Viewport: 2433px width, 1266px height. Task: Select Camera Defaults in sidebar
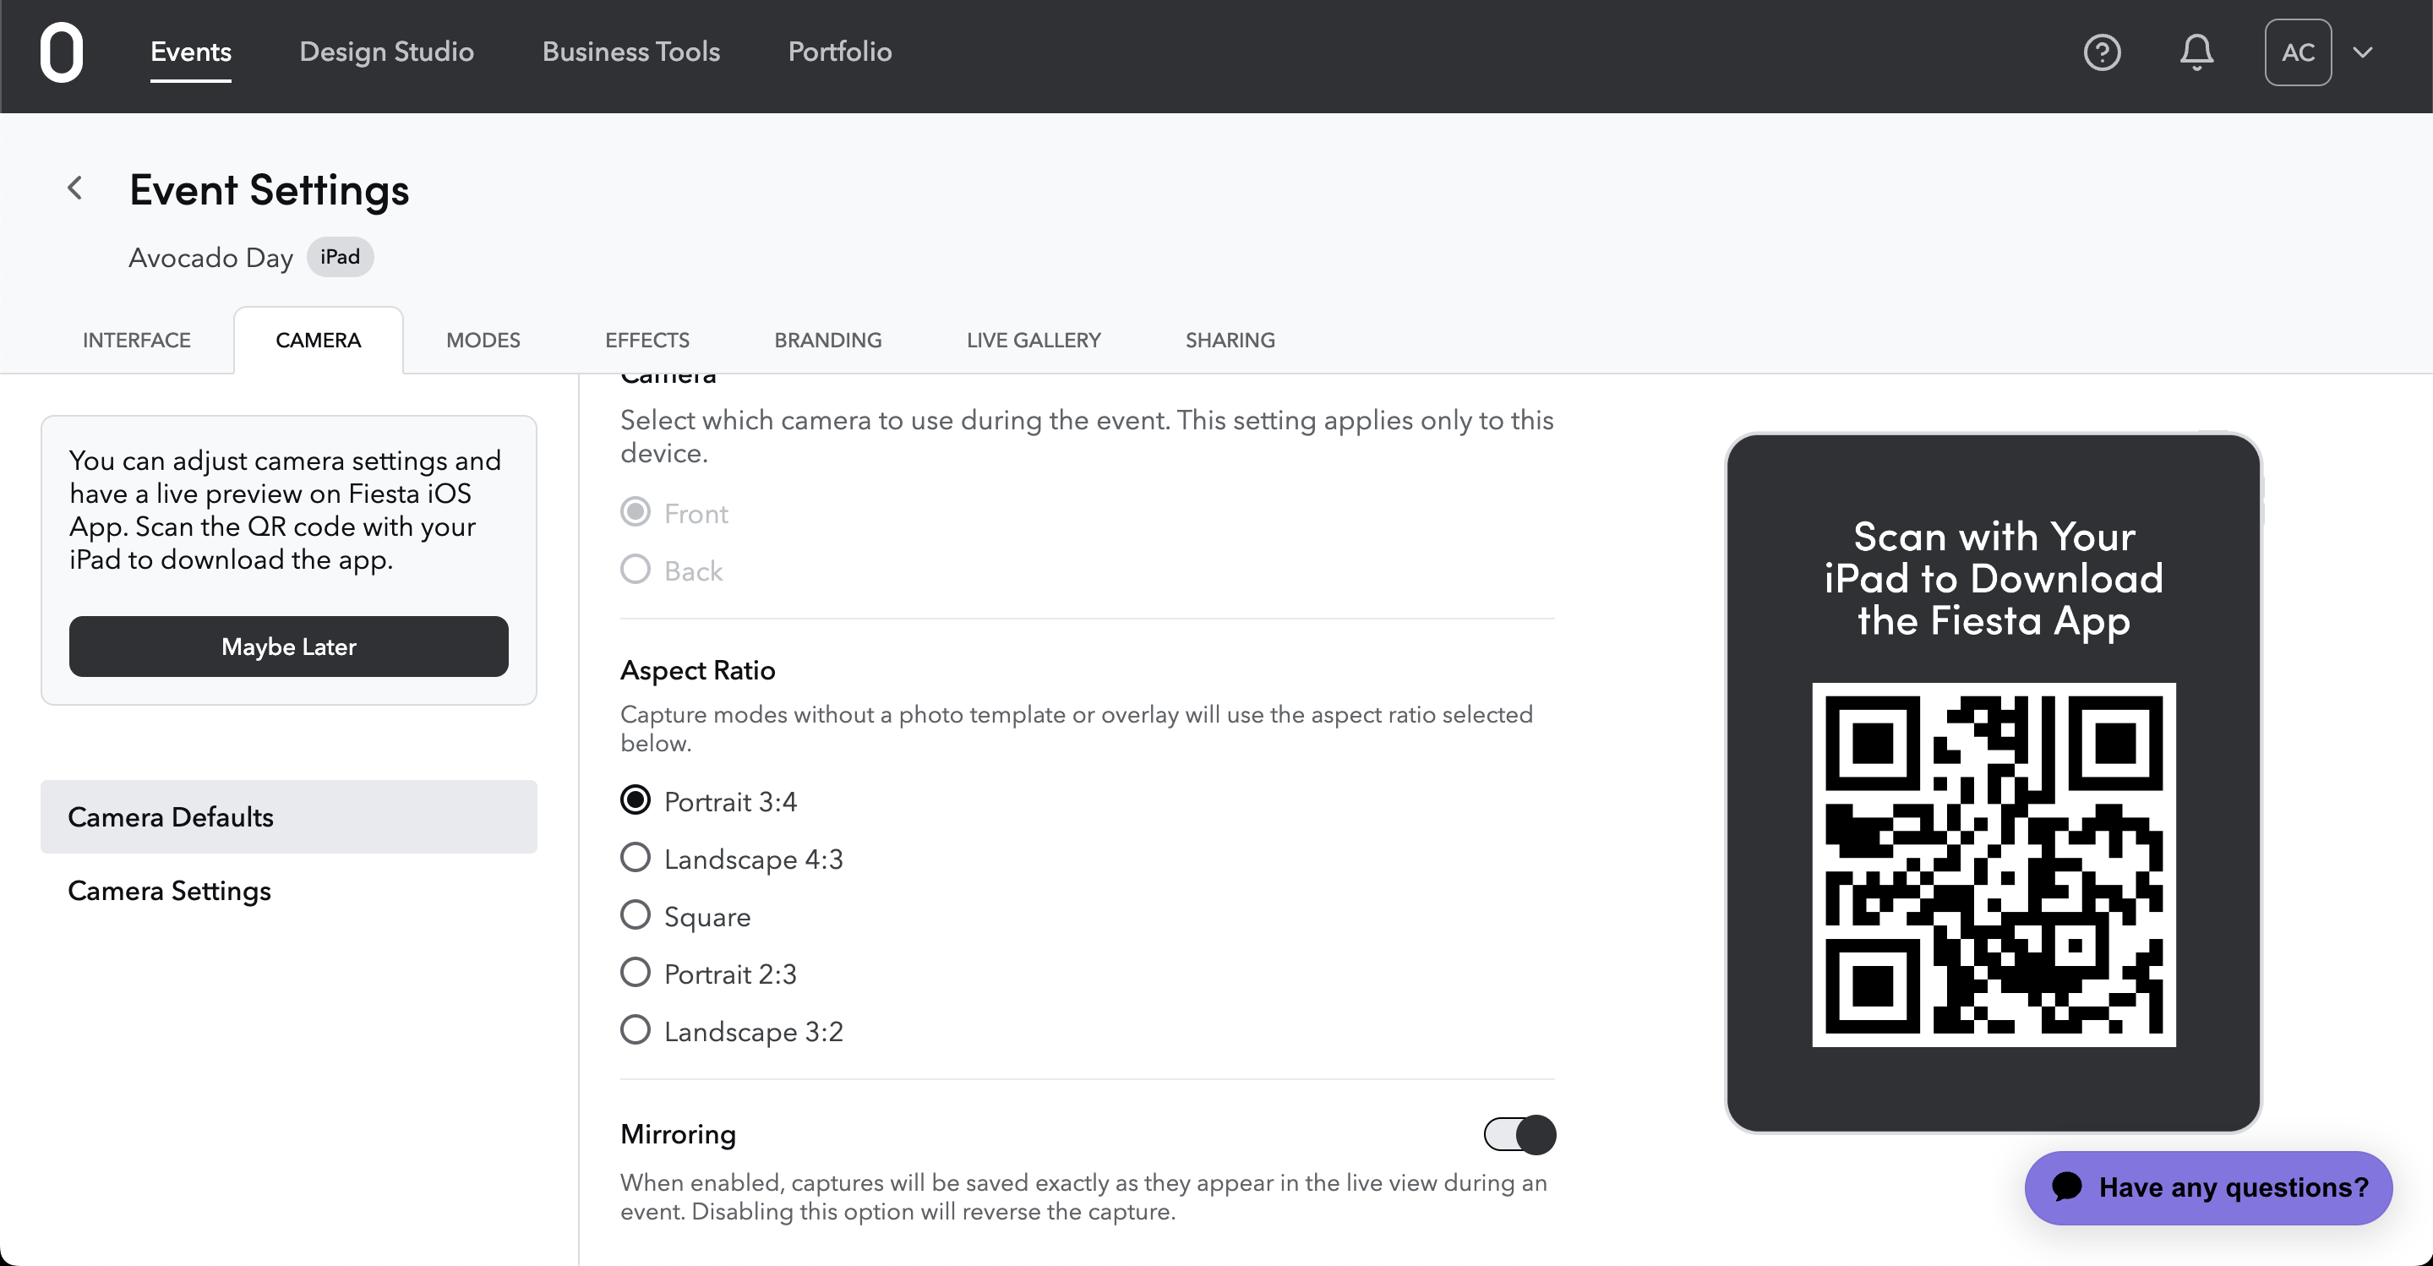(289, 816)
